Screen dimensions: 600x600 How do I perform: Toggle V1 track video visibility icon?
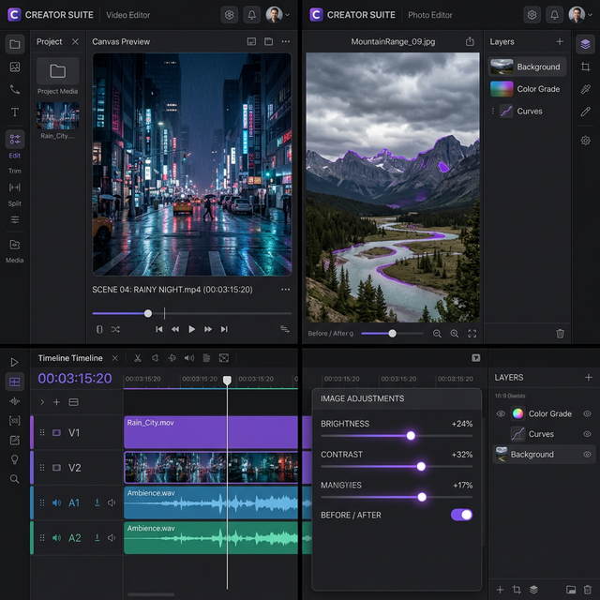tap(56, 432)
